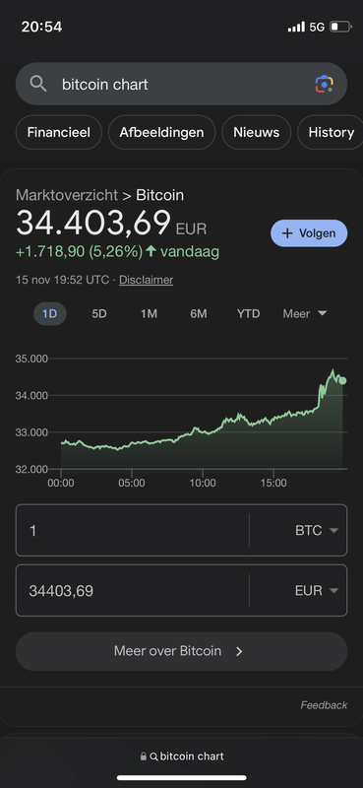Click the Feedback link

coord(324,705)
